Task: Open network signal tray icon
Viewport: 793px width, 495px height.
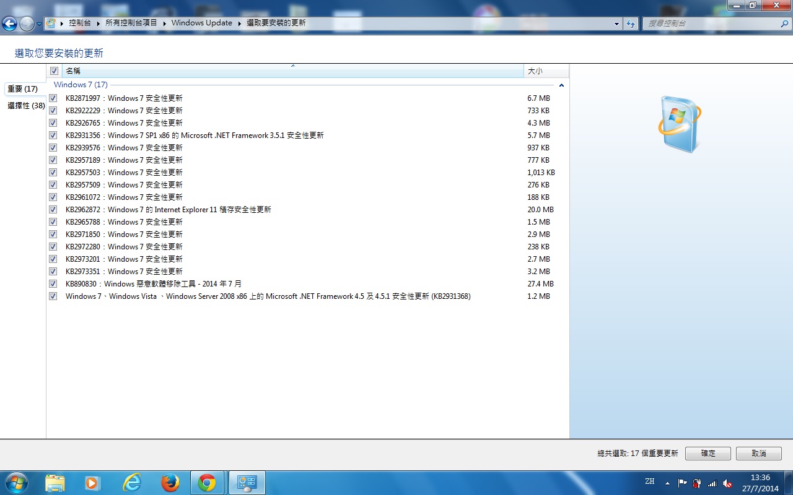Action: coord(712,483)
